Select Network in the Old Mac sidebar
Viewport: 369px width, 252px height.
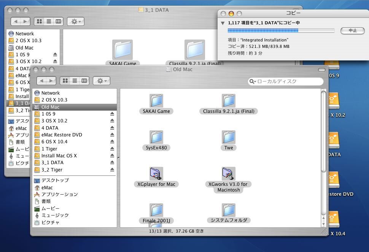click(x=50, y=93)
